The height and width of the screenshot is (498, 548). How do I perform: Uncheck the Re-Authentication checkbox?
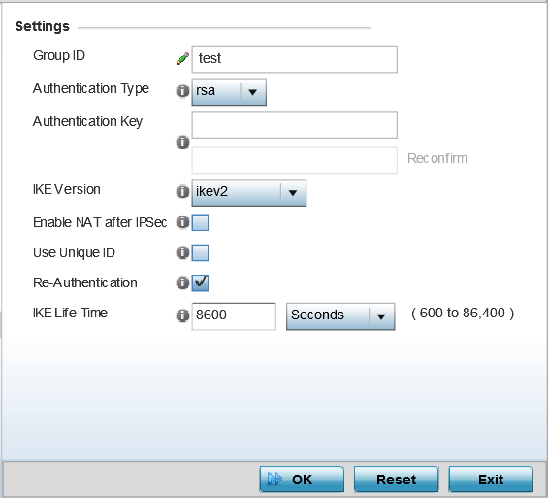click(x=200, y=282)
